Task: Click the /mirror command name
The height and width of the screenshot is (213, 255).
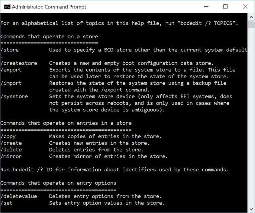Action: coord(11,156)
